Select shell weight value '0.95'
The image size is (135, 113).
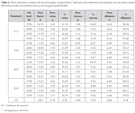[x=78, y=43]
